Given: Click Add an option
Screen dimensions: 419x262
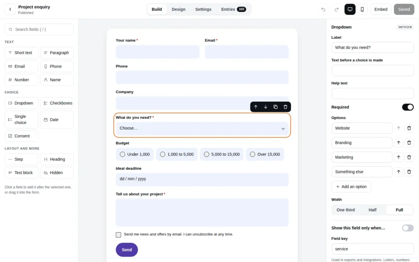Looking at the screenshot, I should tap(351, 187).
